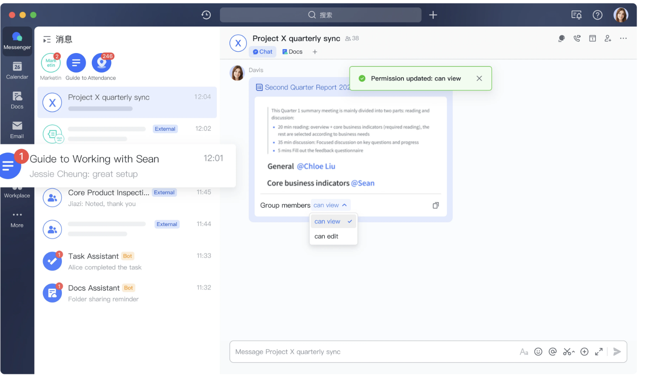This screenshot has height=380, width=659.
Task: Open the More options ellipsis menu in chat header
Action: tap(623, 39)
